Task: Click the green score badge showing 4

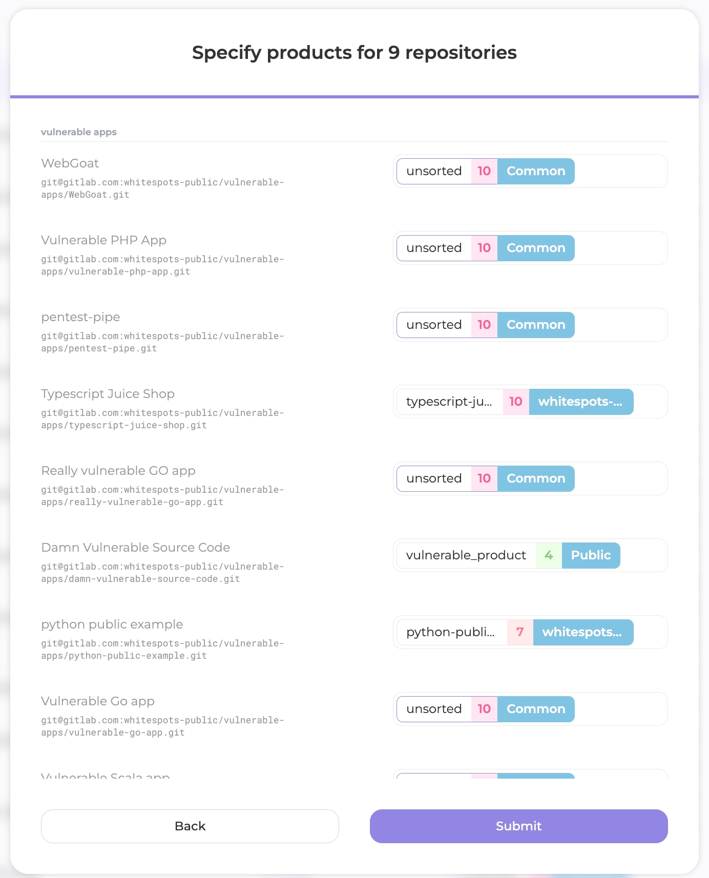Action: [549, 555]
